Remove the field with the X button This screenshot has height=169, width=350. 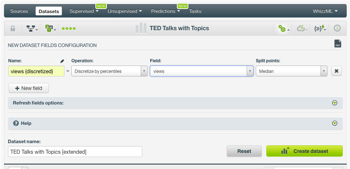pos(337,71)
